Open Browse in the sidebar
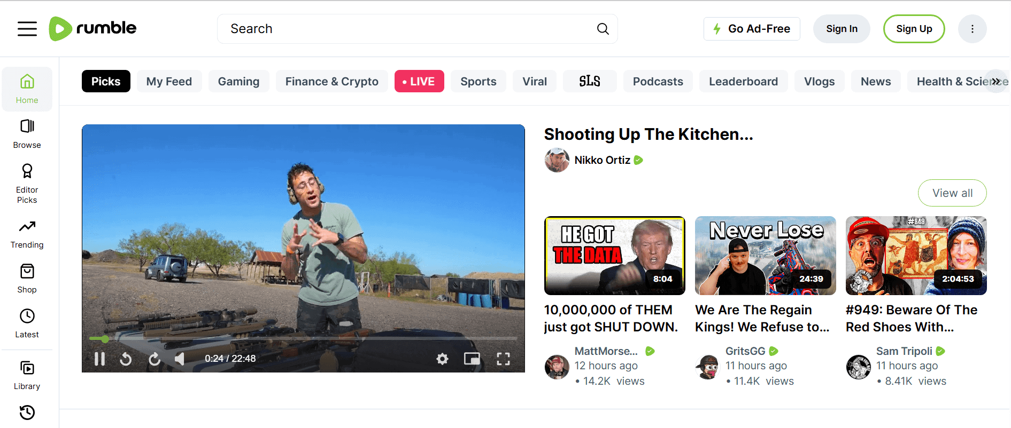The image size is (1011, 428). (x=27, y=133)
